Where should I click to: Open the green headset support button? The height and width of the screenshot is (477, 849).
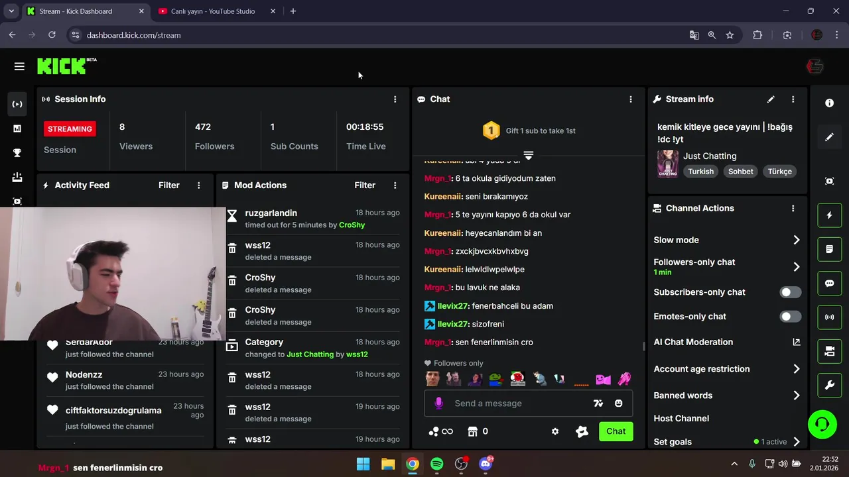[x=822, y=424]
